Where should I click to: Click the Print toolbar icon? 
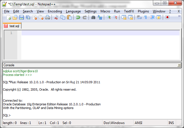(x=48, y=18)
